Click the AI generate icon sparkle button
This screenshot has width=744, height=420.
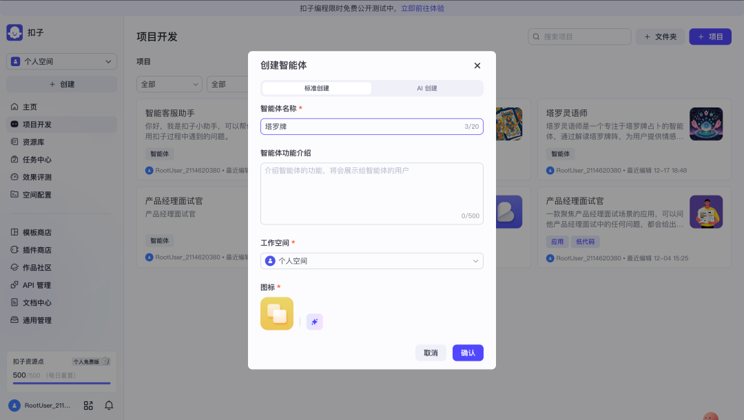pyautogui.click(x=315, y=322)
